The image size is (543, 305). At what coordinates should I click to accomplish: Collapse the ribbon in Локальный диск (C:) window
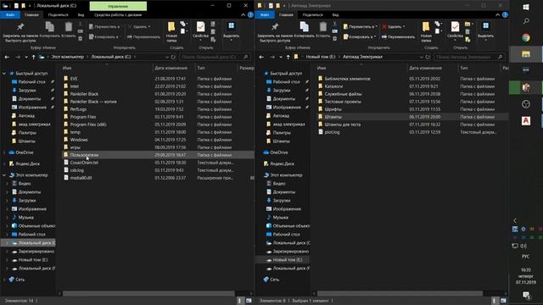[243, 15]
